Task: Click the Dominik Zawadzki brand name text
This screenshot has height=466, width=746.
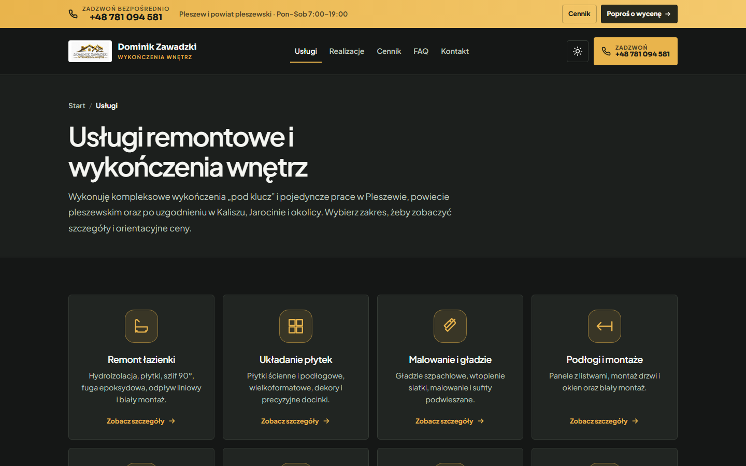Action: point(157,47)
